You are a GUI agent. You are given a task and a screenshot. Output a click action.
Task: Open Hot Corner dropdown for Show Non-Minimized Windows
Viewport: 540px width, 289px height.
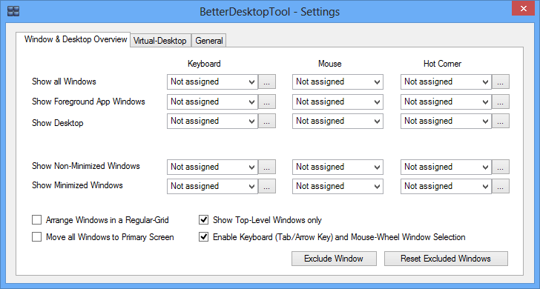point(446,167)
